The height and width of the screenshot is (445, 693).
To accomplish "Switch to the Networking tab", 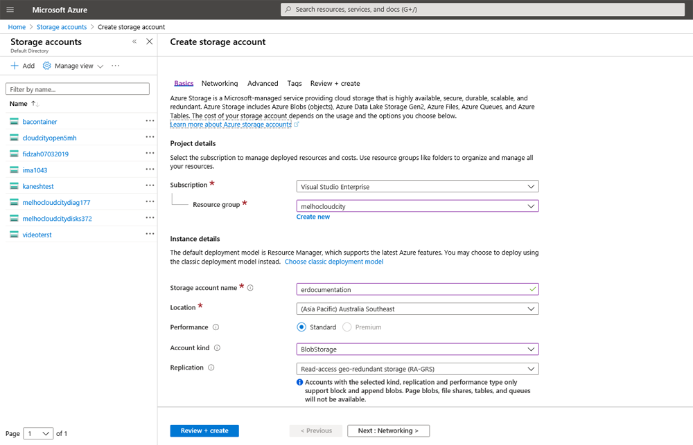I will (x=219, y=83).
